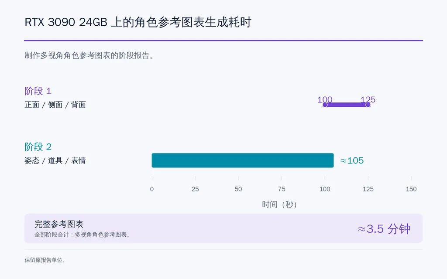This screenshot has width=447, height=279.
Task: Click the axis tick label '25'
Action: pos(195,189)
